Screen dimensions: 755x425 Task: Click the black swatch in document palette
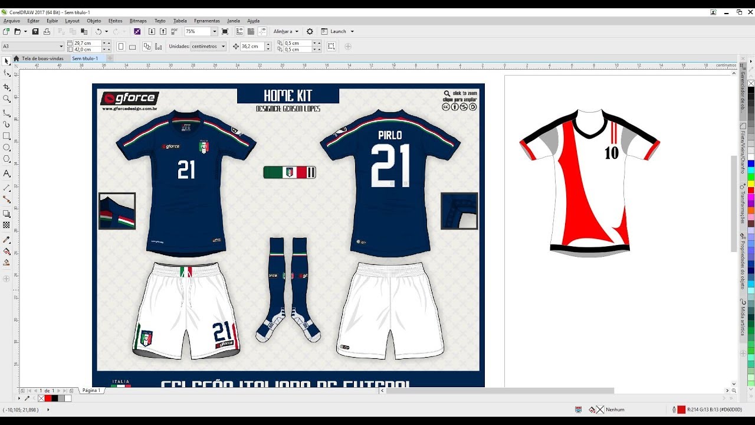click(x=55, y=398)
